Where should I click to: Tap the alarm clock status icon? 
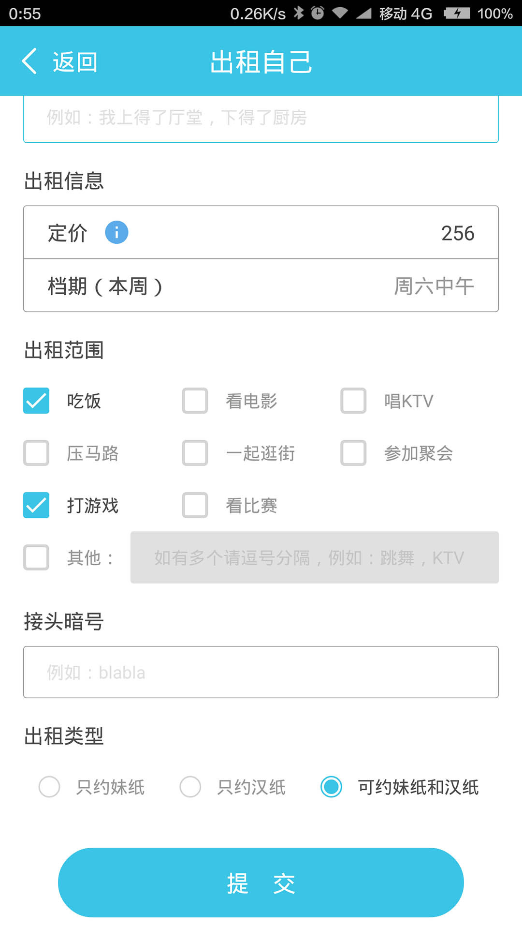tap(318, 13)
